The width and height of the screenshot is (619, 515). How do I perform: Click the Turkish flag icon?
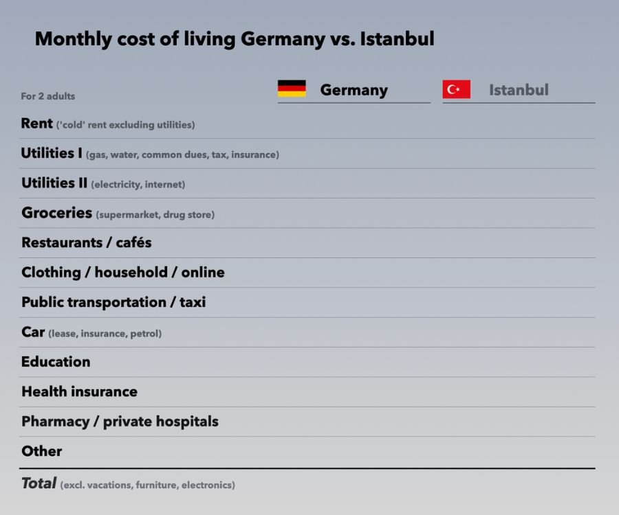[x=456, y=89]
